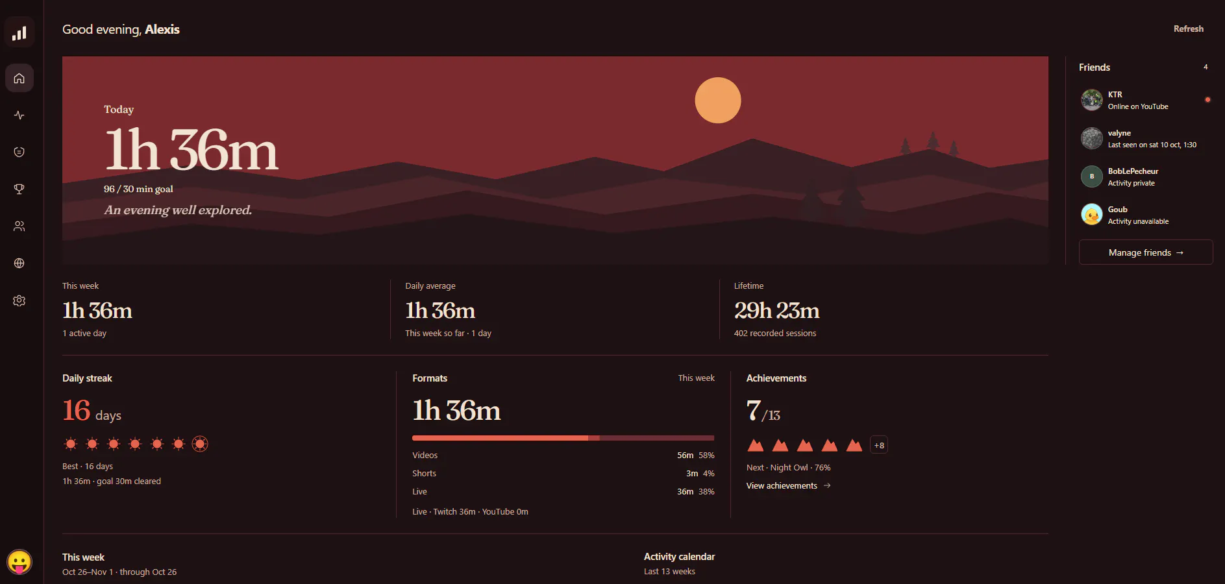Click the '96 / 30 min goal' text
Screen dimensions: 1225x584
coord(138,189)
